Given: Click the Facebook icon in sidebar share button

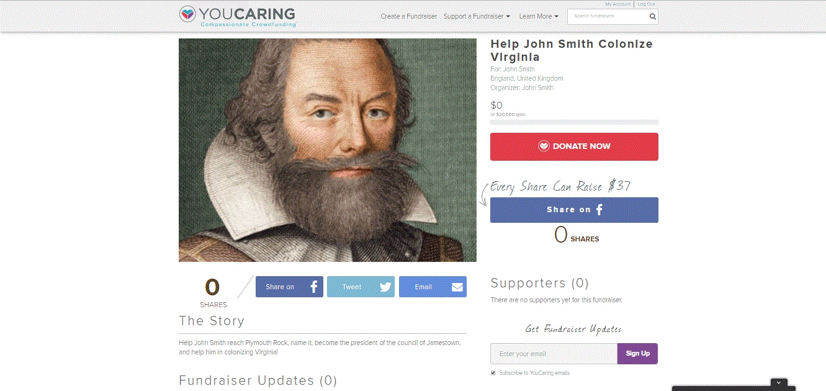Looking at the screenshot, I should tap(599, 210).
